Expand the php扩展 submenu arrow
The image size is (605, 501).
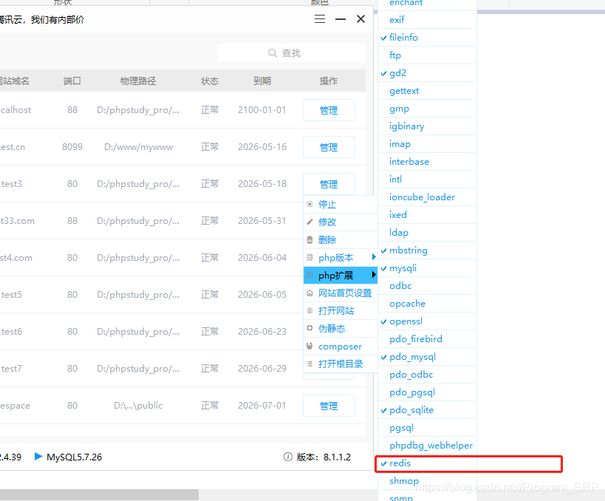[x=374, y=275]
